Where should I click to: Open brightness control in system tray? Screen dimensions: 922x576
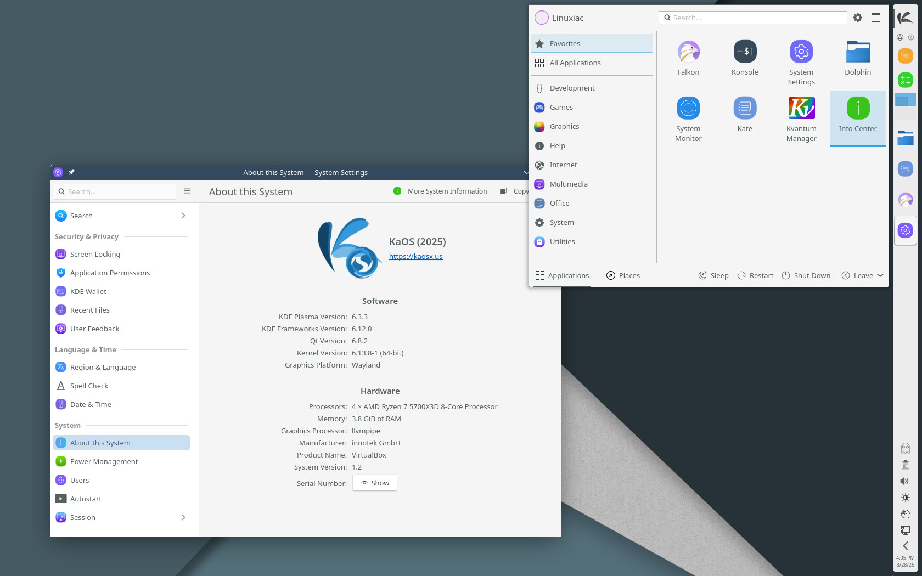(x=905, y=498)
